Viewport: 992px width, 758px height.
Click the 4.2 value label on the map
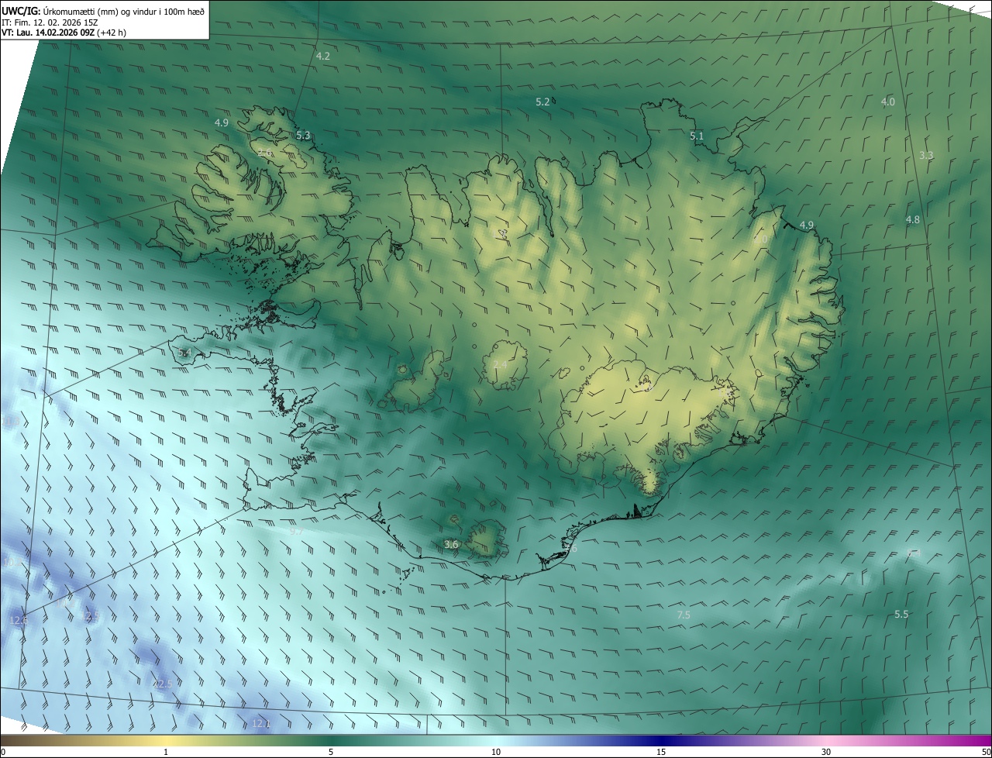[x=323, y=57]
